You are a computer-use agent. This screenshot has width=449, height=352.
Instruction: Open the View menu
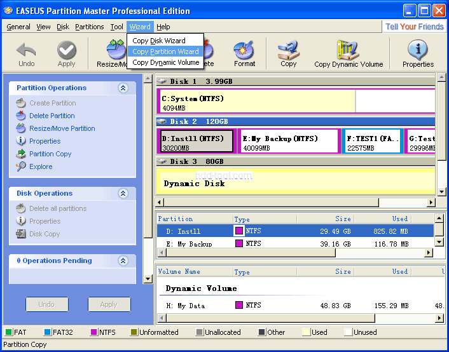pos(43,27)
